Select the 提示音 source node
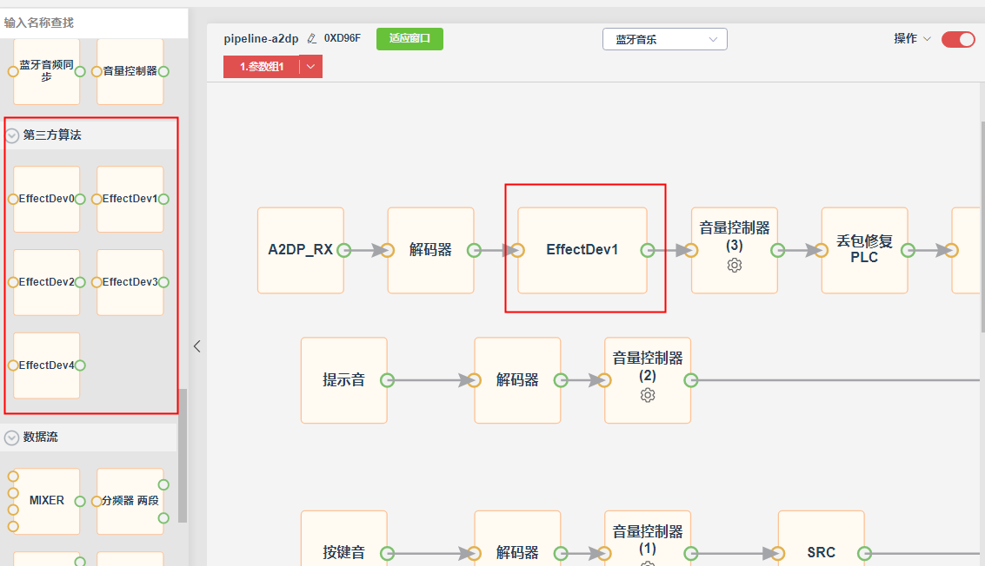 click(x=343, y=380)
